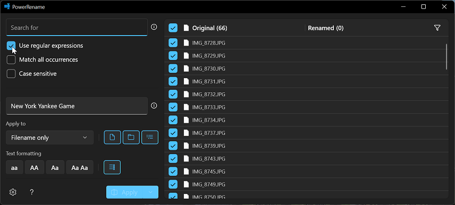Uncheck IMG_8734.JPG checkbox
455x205 pixels.
173,120
